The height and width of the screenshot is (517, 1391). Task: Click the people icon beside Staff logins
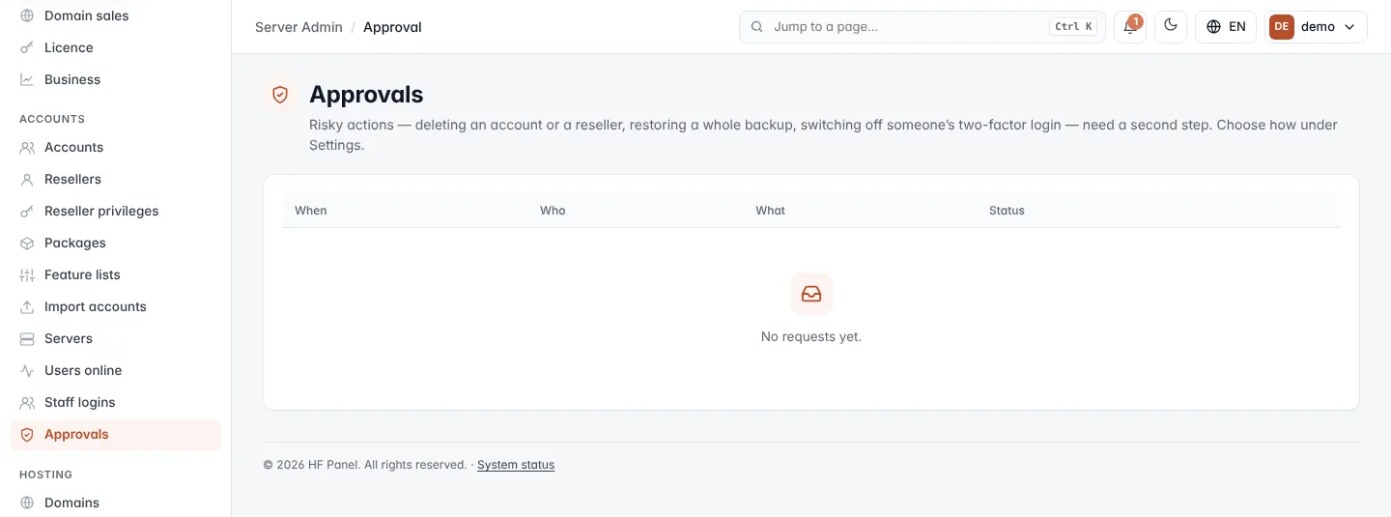point(27,402)
